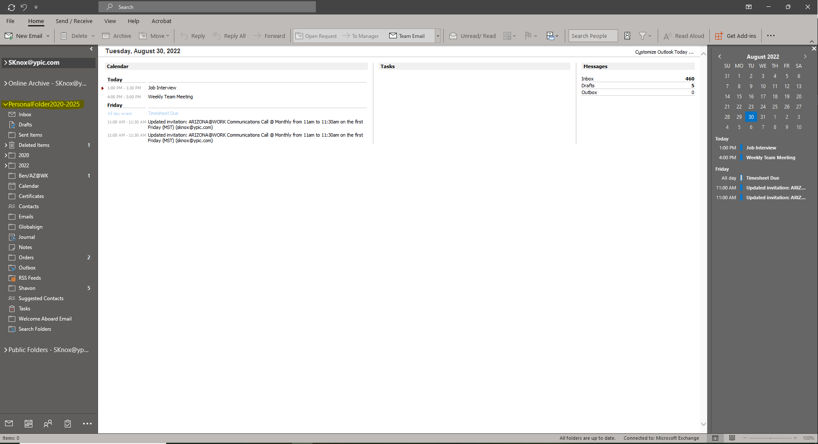Image resolution: width=818 pixels, height=444 pixels.
Task: Click the New Email button
Action: 23,36
